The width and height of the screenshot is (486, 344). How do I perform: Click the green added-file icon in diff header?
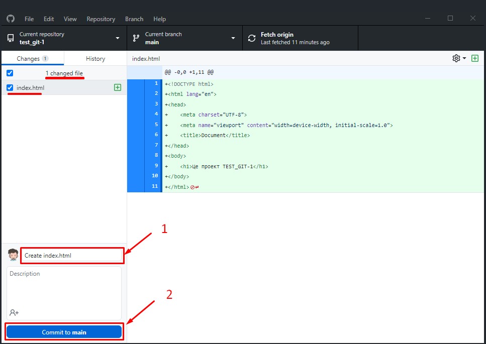pos(475,58)
